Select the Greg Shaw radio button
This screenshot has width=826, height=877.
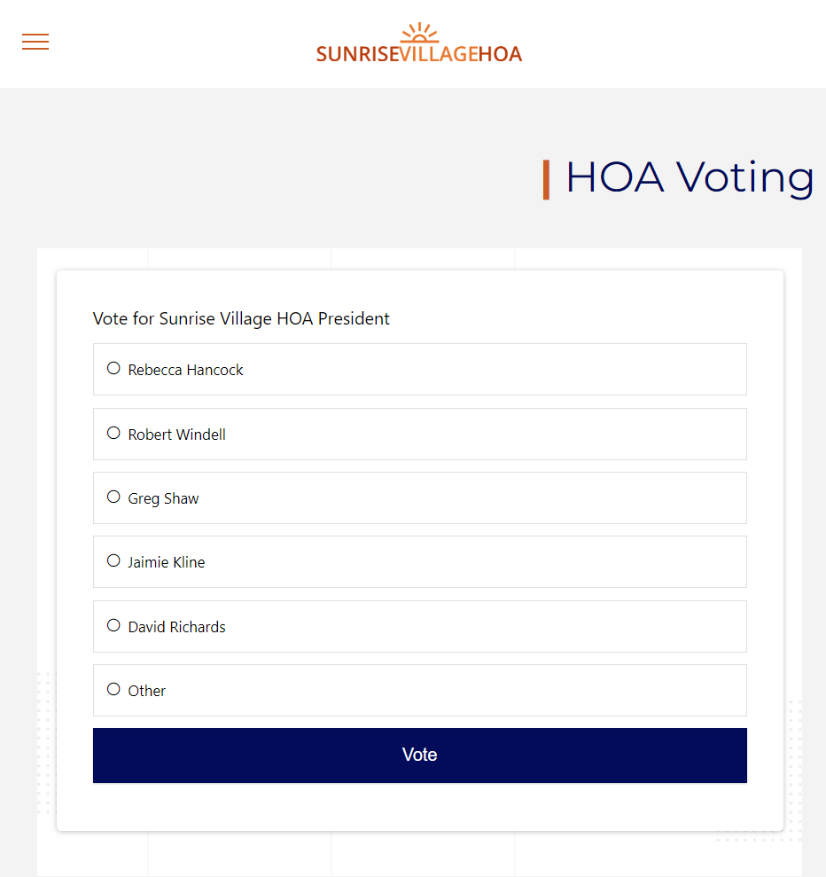[x=113, y=496]
